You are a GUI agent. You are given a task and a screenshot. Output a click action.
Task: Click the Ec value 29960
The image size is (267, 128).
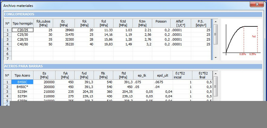pos(70,30)
